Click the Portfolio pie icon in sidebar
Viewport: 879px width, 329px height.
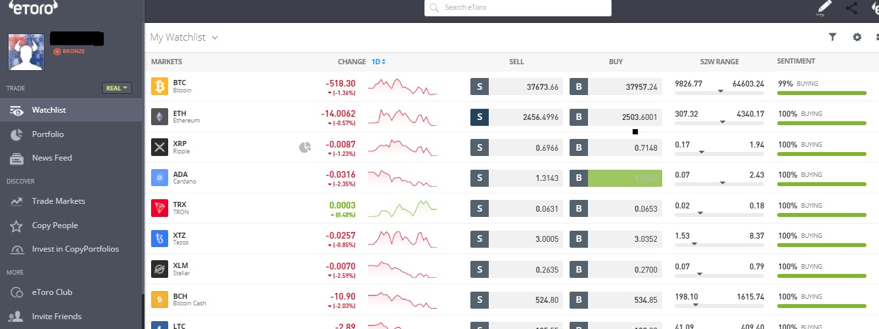pyautogui.click(x=17, y=134)
